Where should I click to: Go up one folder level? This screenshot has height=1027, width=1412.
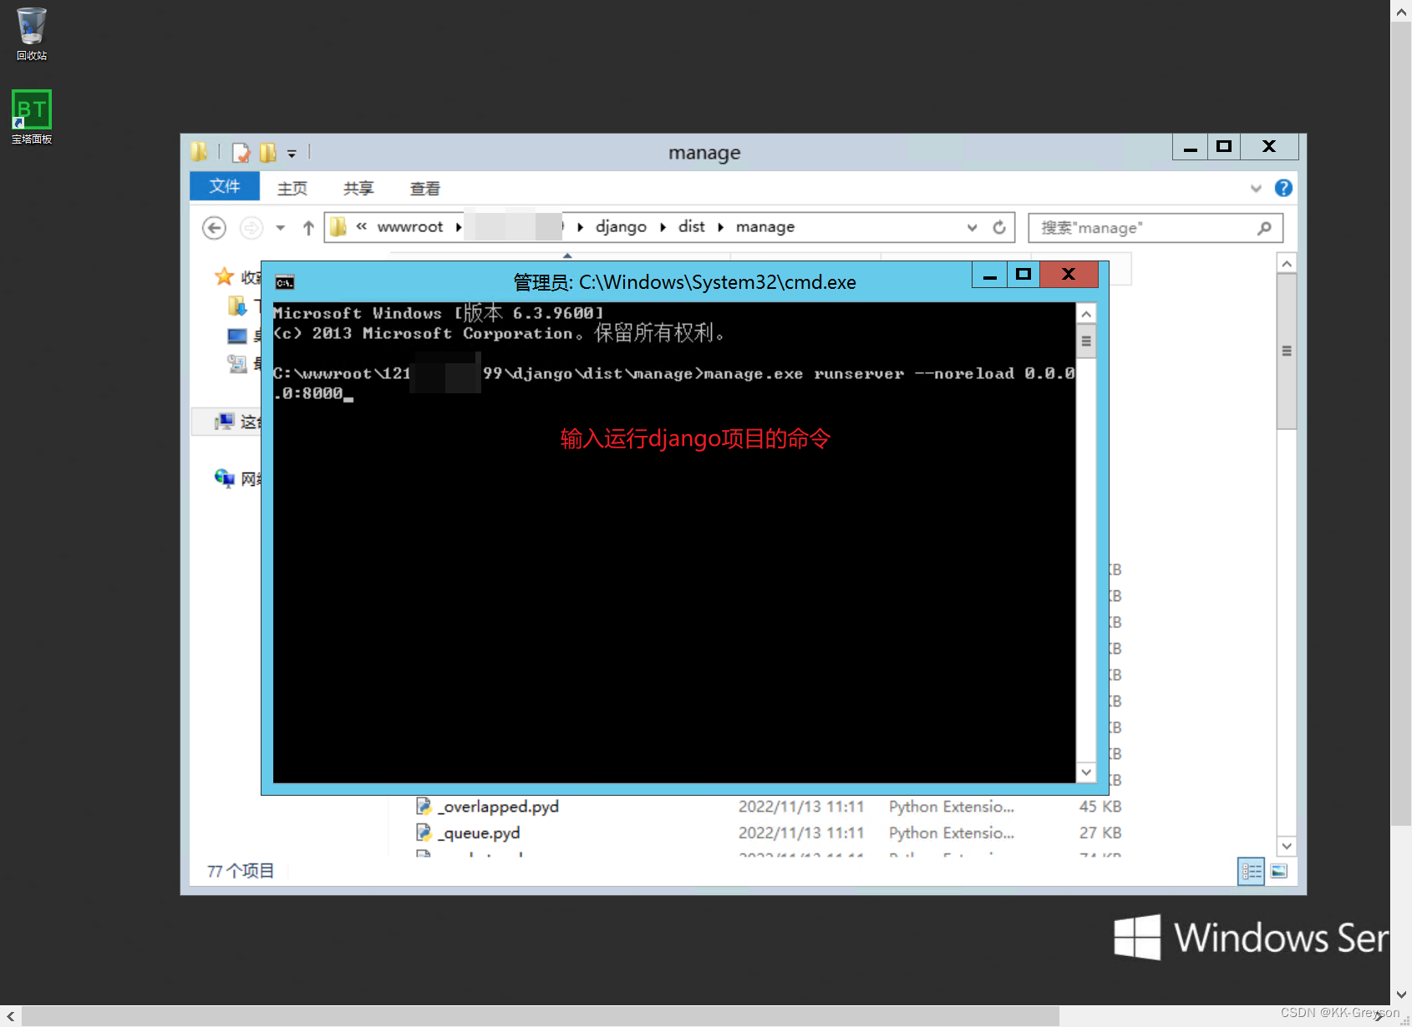(x=308, y=228)
